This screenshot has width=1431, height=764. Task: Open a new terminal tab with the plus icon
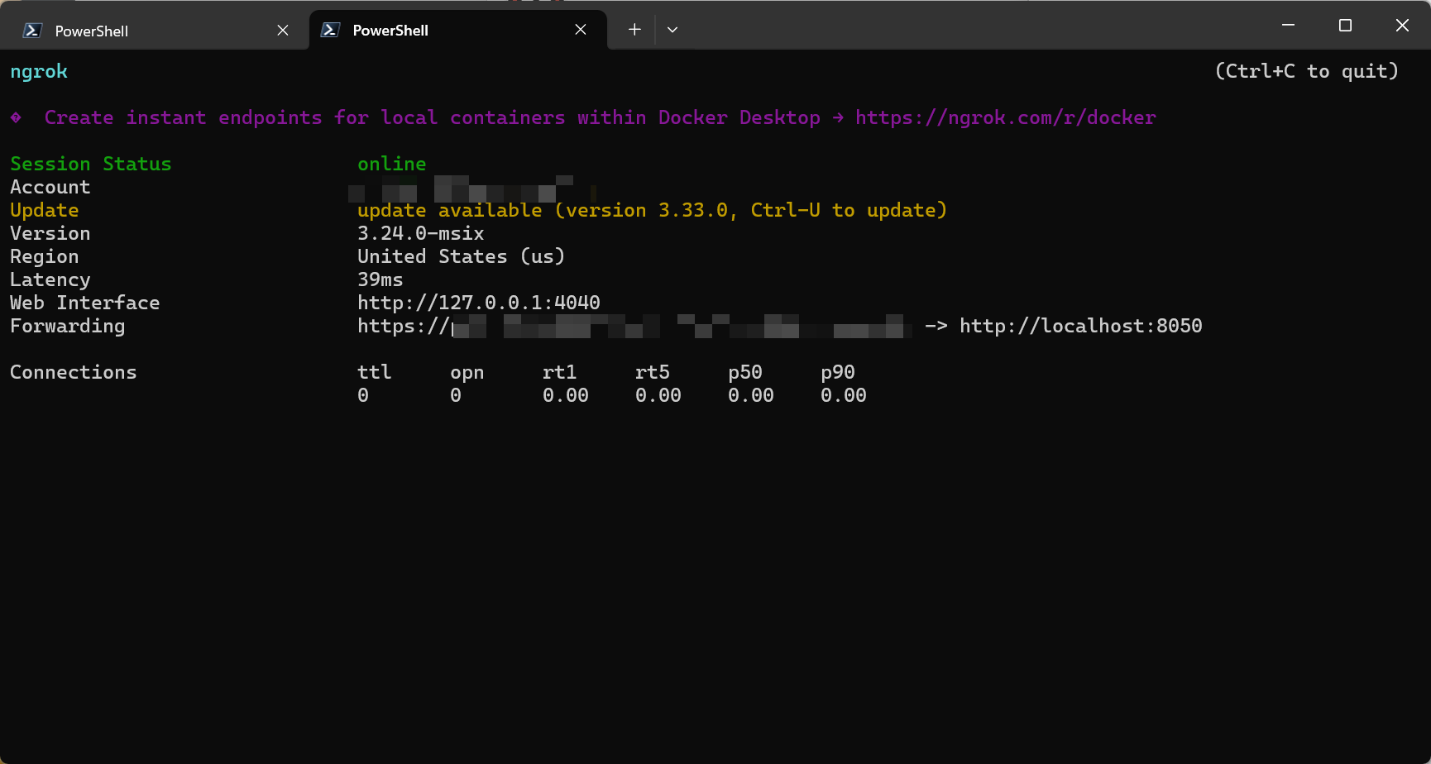[634, 29]
